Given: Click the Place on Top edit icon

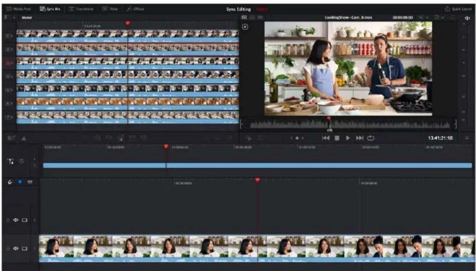Looking at the screenshot, I should [132, 138].
